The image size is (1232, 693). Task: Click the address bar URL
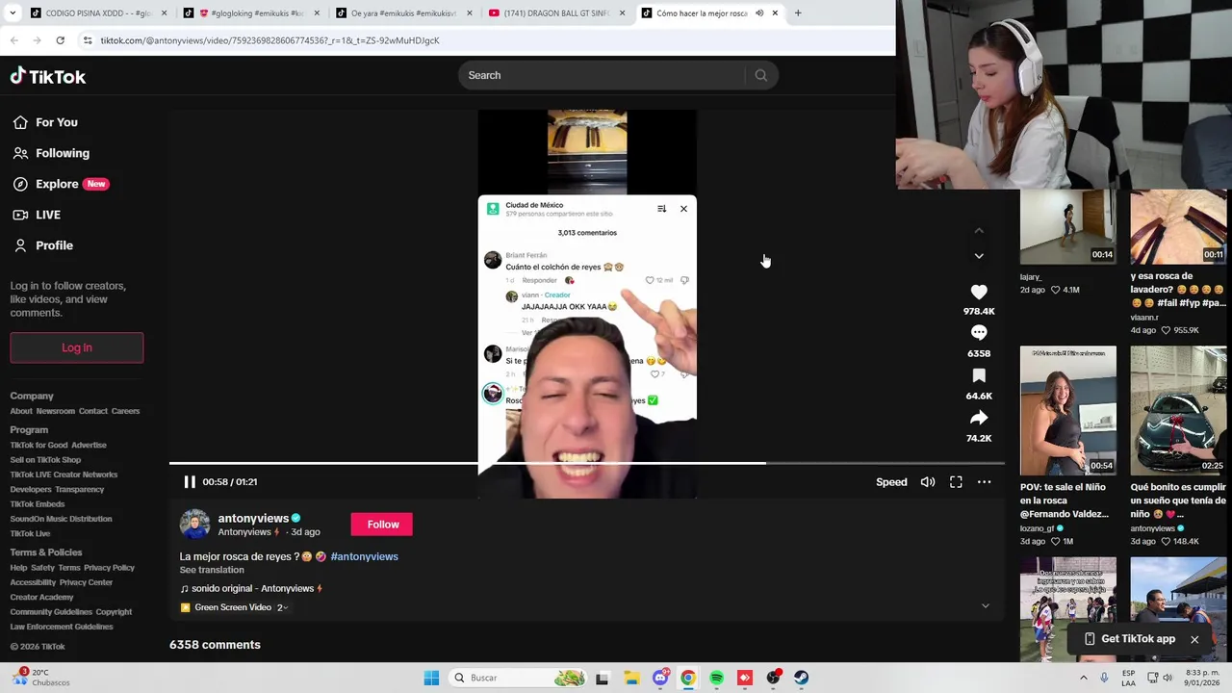270,40
